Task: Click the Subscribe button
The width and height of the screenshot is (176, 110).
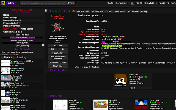Action: (57, 45)
